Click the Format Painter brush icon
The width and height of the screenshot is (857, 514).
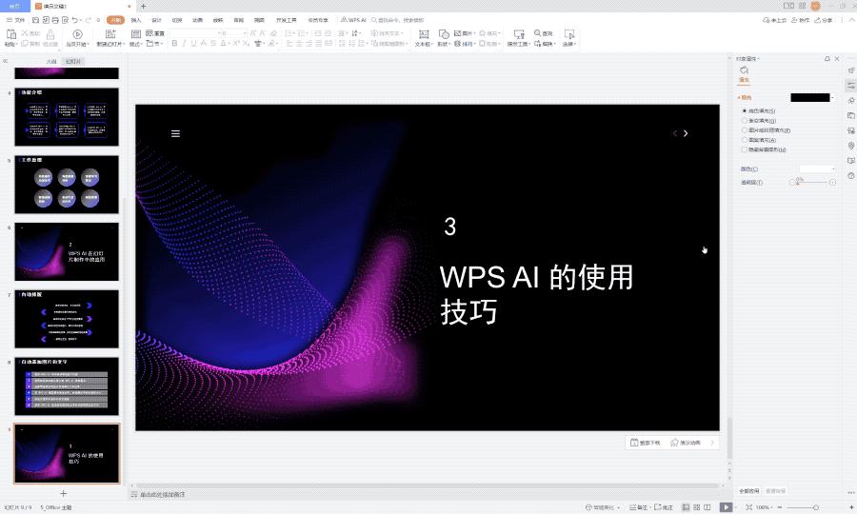(50, 34)
